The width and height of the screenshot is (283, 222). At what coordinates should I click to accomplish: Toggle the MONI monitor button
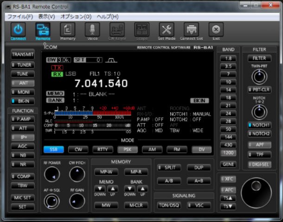coord(23,92)
